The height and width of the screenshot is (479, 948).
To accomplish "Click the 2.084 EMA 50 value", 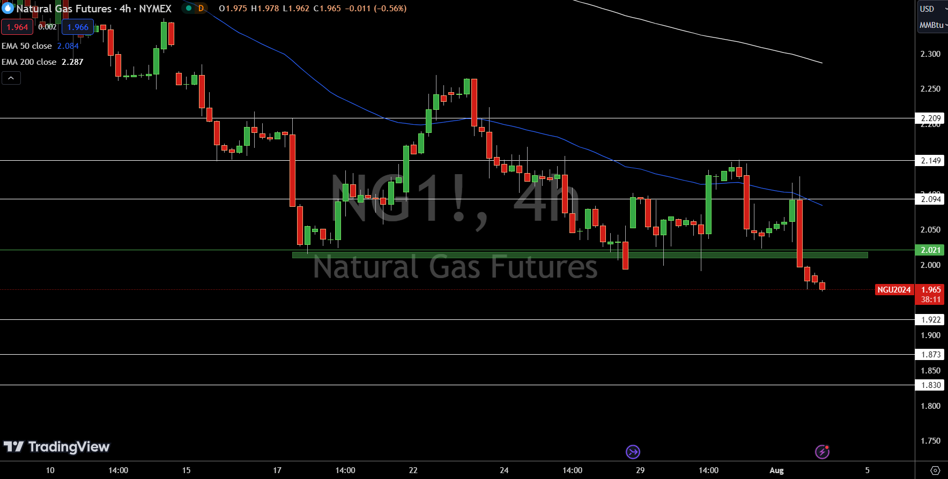I will [x=68, y=46].
